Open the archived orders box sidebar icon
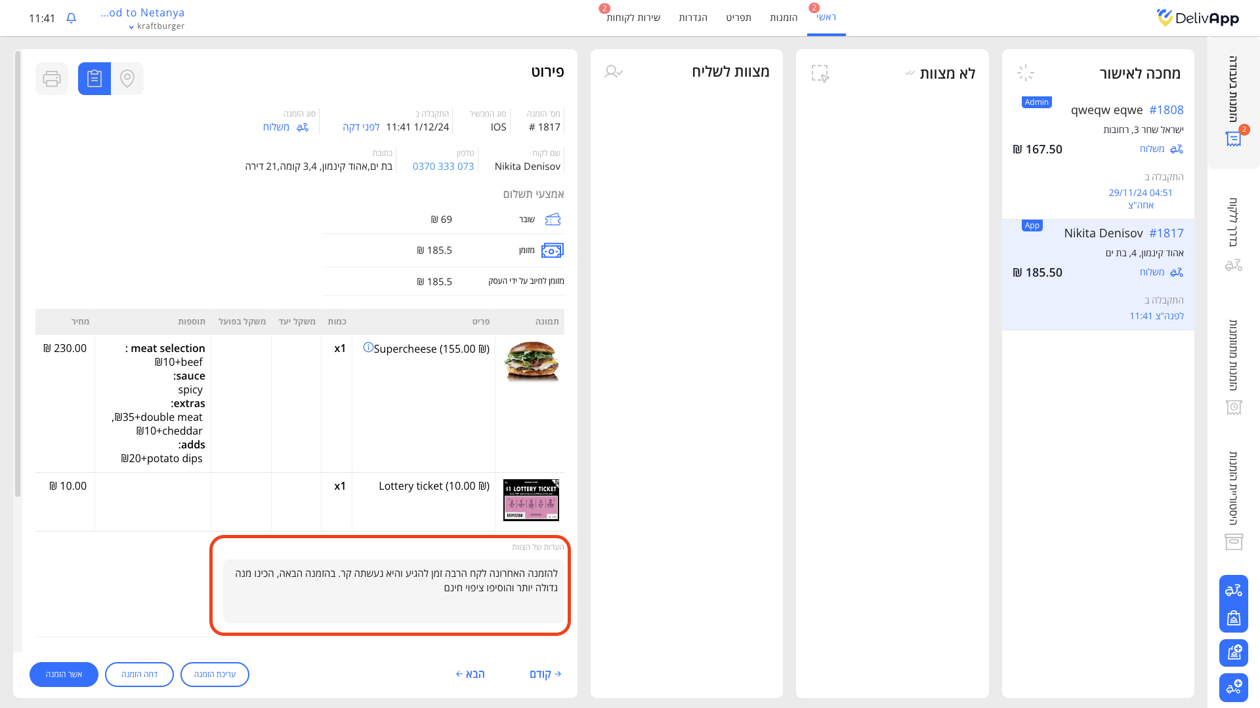The width and height of the screenshot is (1260, 708). click(x=1233, y=541)
